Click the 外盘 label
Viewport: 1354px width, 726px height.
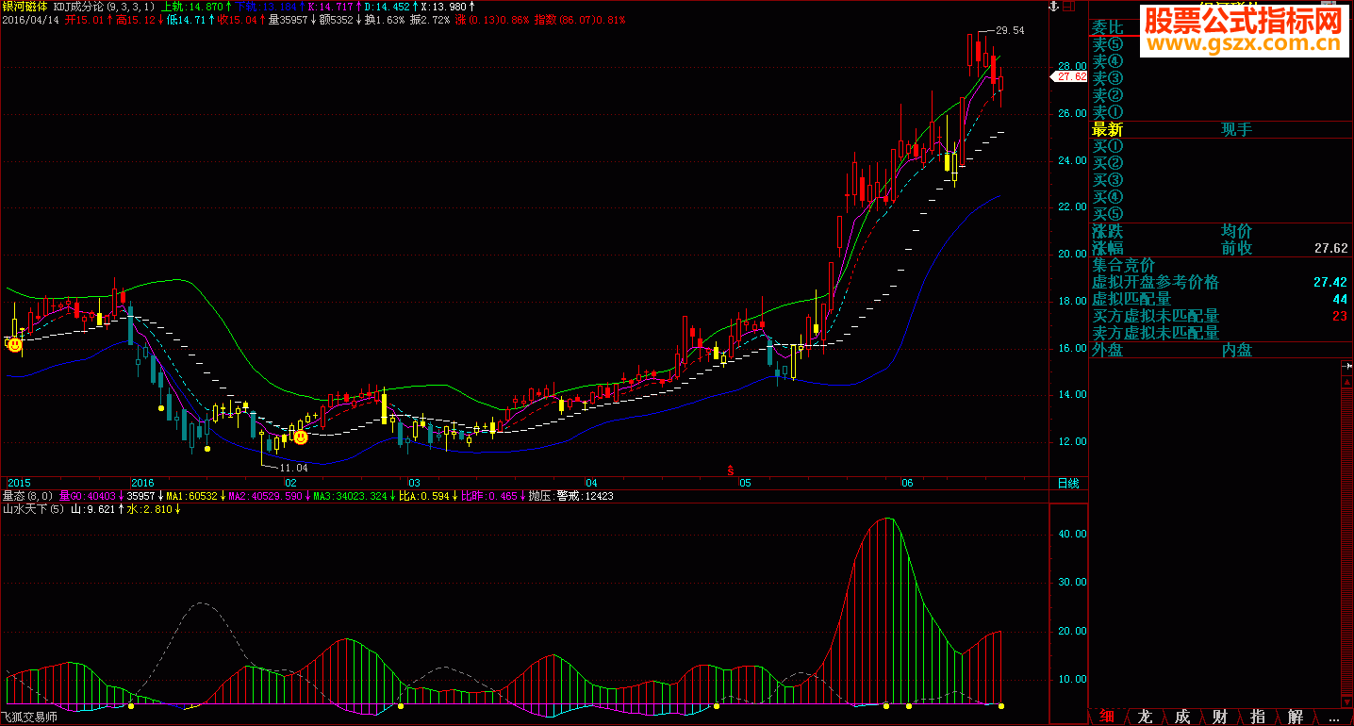[x=1108, y=350]
